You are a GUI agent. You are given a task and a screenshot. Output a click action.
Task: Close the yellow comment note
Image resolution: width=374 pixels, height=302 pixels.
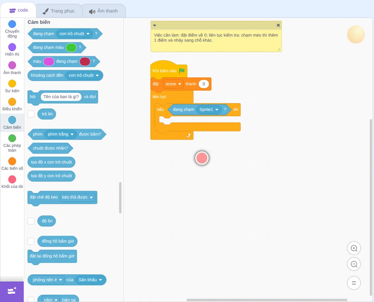278,25
